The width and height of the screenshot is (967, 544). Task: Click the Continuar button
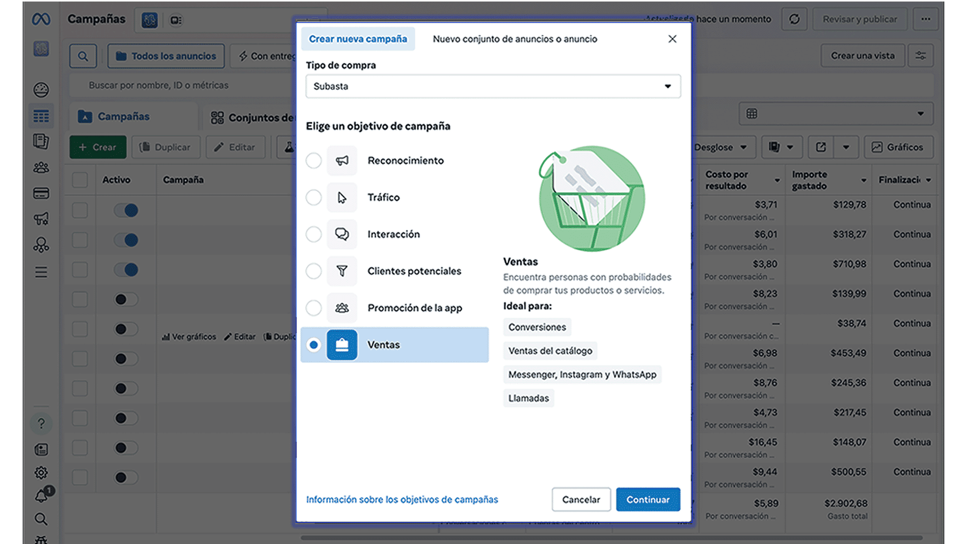pyautogui.click(x=648, y=499)
